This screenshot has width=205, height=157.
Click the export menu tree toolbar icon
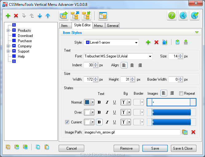tap(75, 16)
